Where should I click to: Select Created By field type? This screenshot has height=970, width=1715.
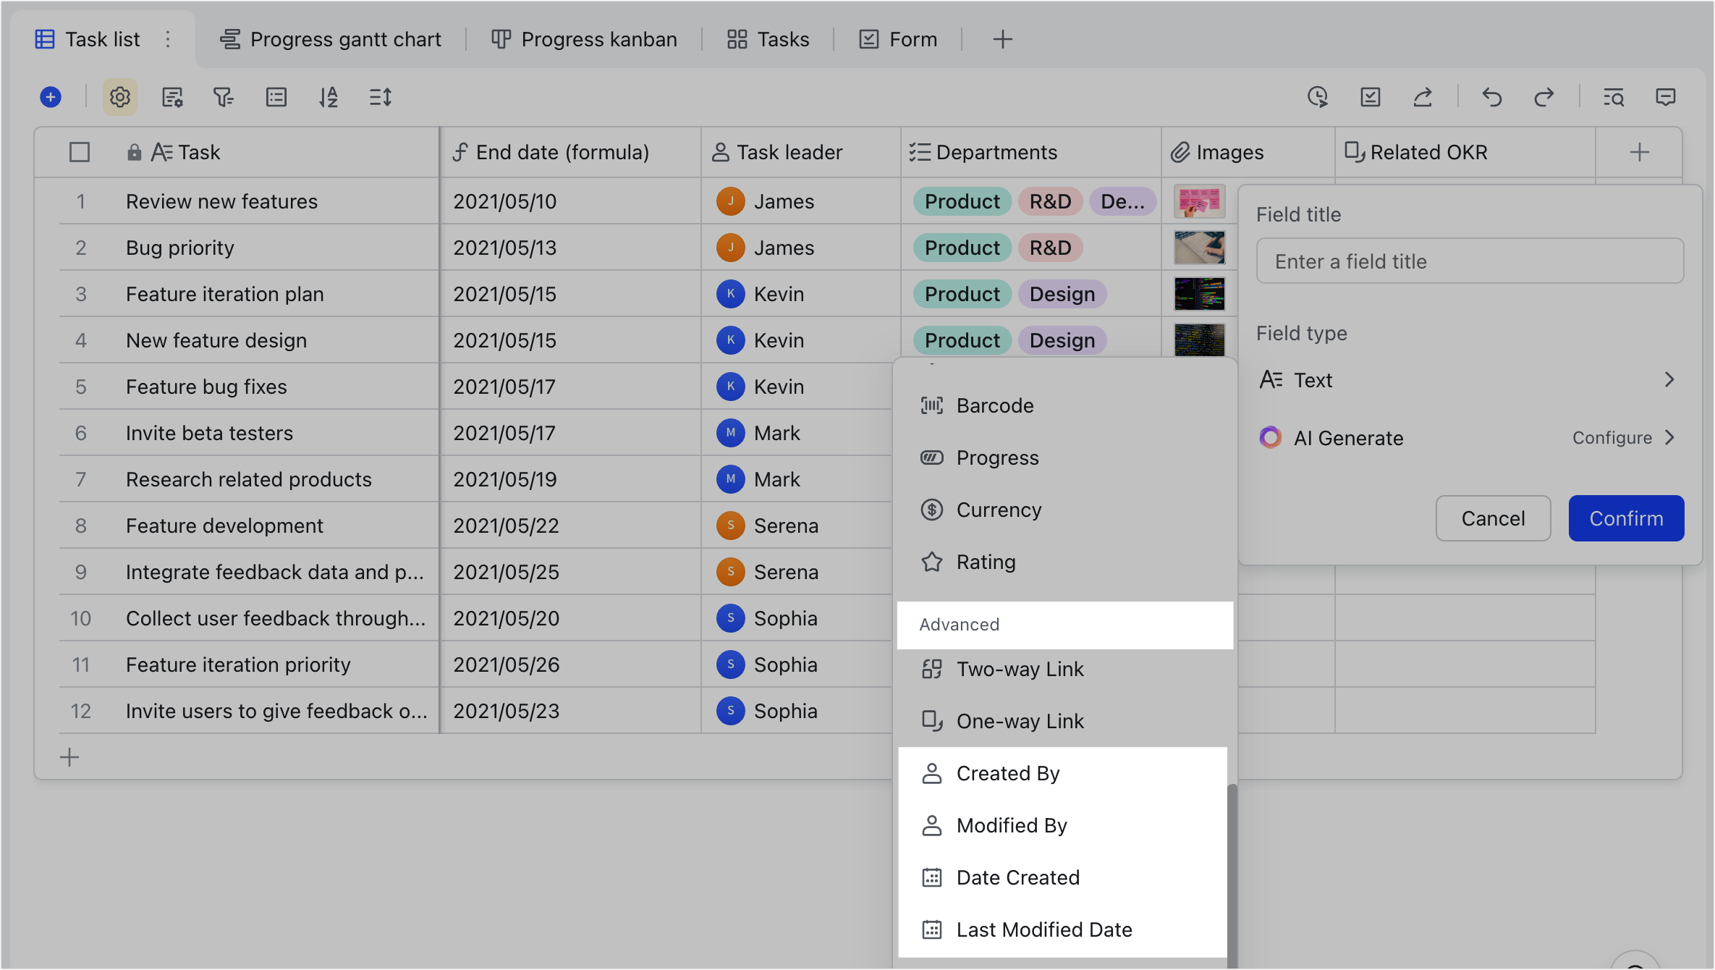(x=1064, y=773)
